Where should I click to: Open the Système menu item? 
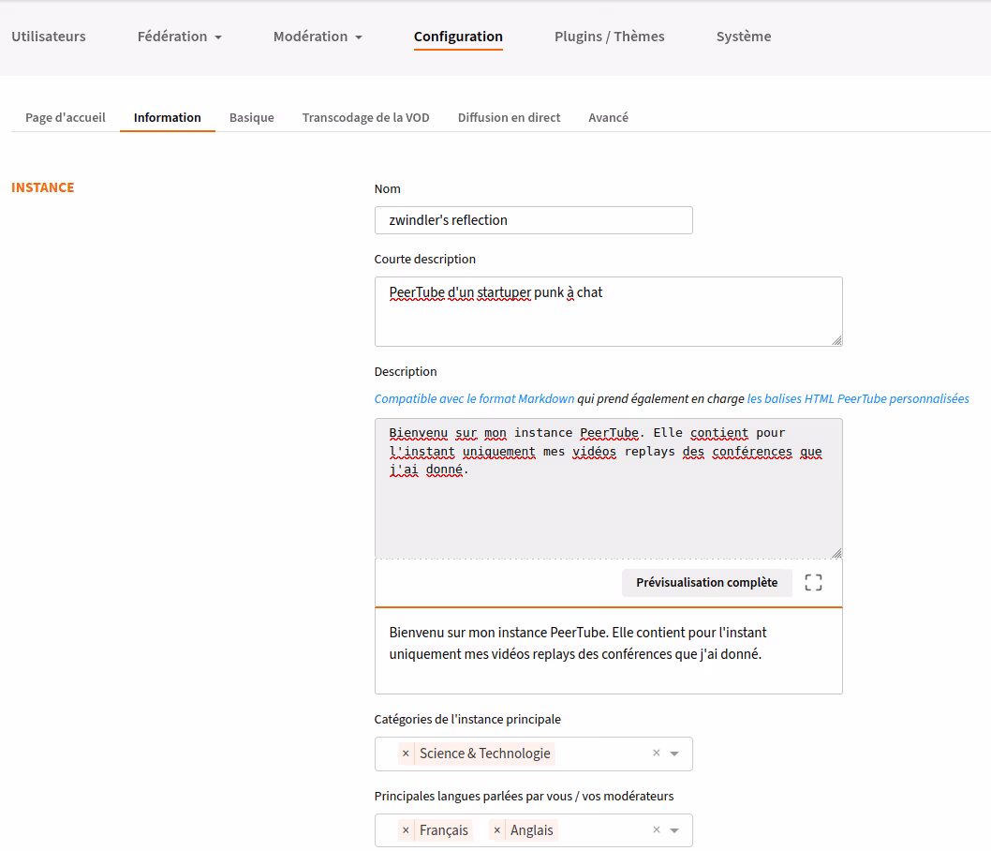[x=744, y=37]
